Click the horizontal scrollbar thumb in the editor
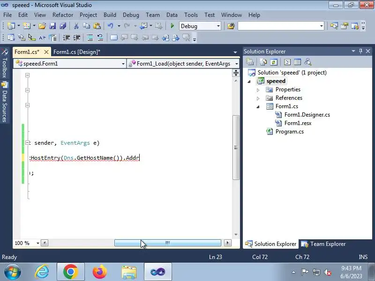The image size is (375, 281). click(x=168, y=243)
